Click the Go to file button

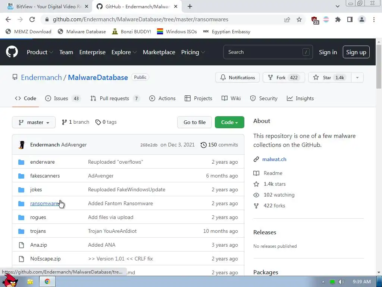click(194, 122)
